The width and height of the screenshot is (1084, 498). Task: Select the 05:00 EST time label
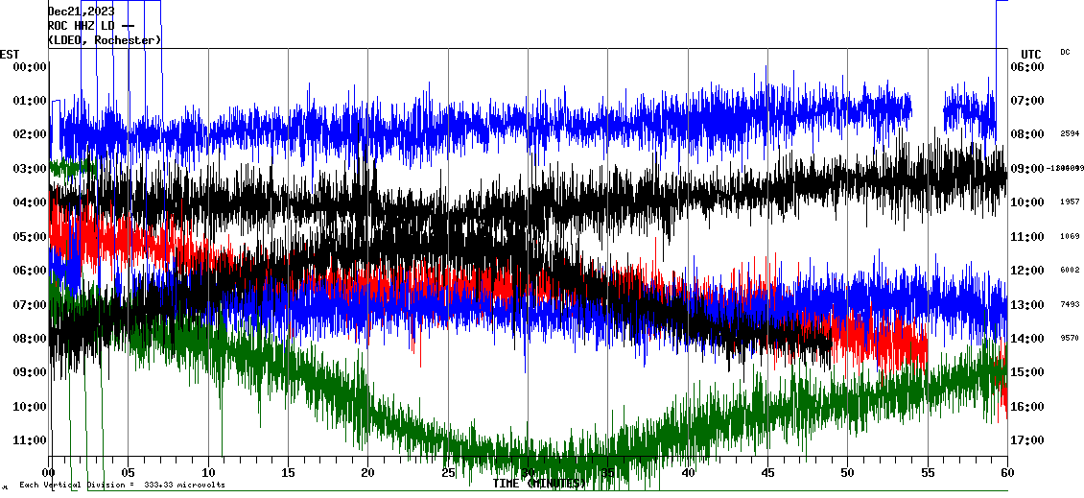coord(30,237)
